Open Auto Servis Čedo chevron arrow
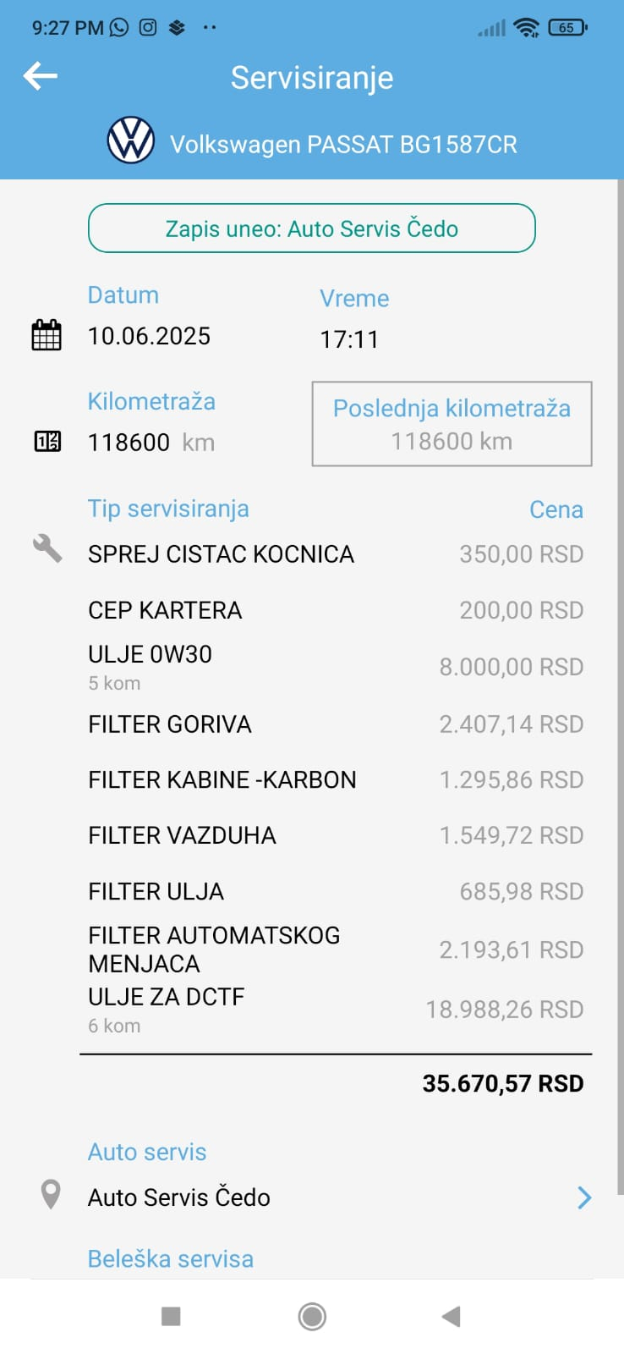The height and width of the screenshot is (1354, 624). coord(583,1197)
